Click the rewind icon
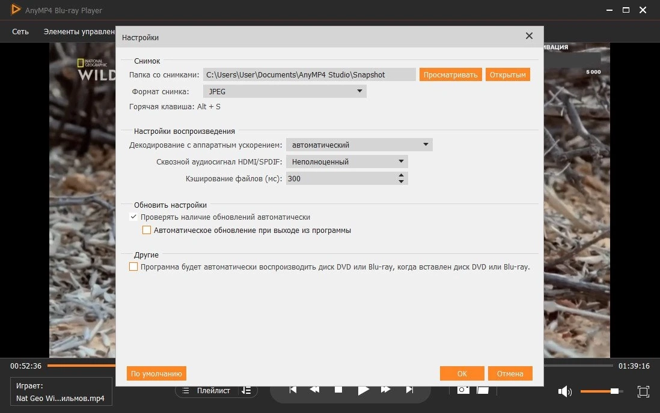This screenshot has height=413, width=660. pos(314,390)
